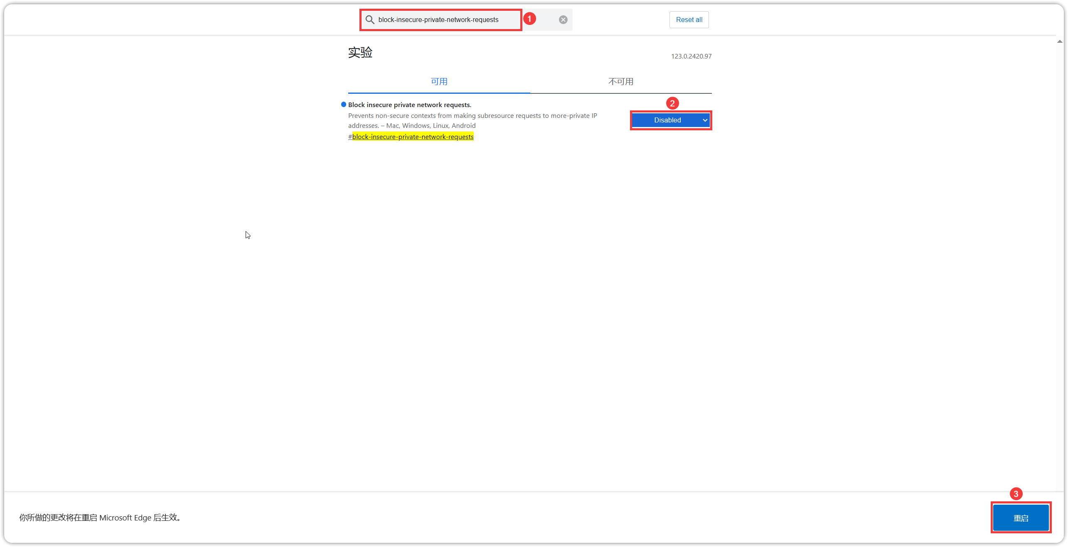This screenshot has height=547, width=1068.
Task: Switch to the 不可用 tab
Action: (x=620, y=81)
